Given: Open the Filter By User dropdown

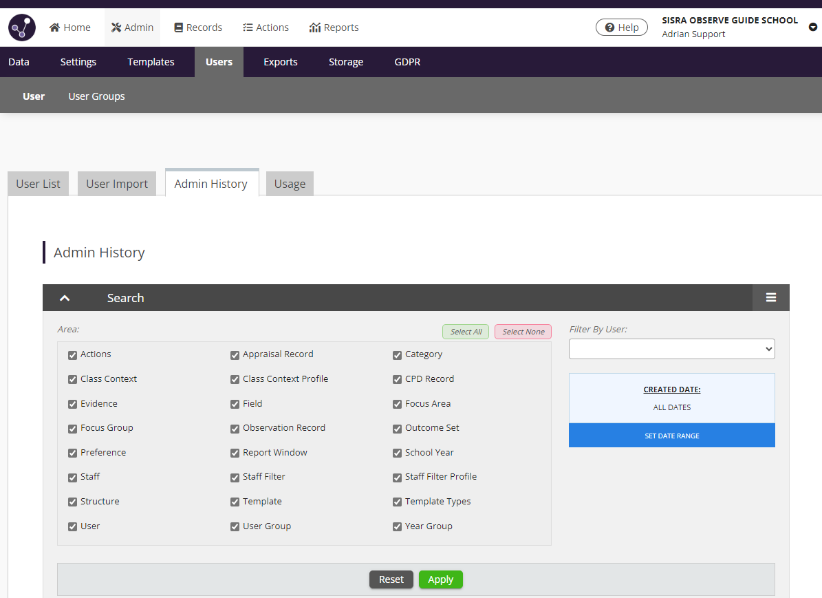Looking at the screenshot, I should 671,349.
